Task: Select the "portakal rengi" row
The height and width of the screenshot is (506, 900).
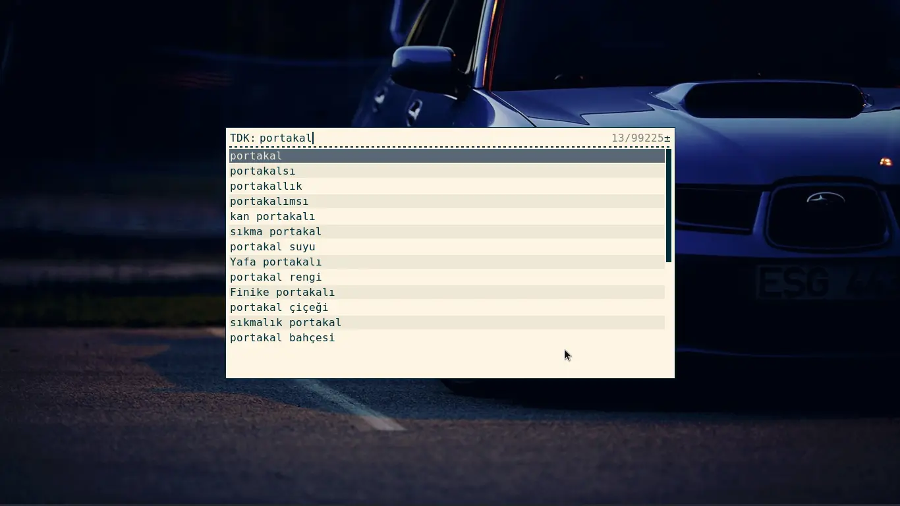Action: coord(447,277)
